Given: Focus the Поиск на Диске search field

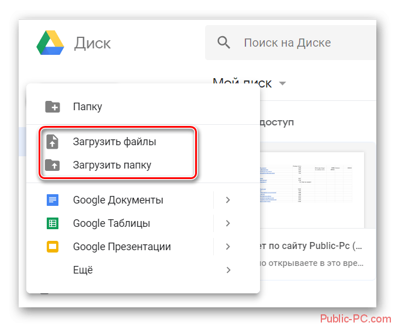Looking at the screenshot, I should (x=290, y=43).
